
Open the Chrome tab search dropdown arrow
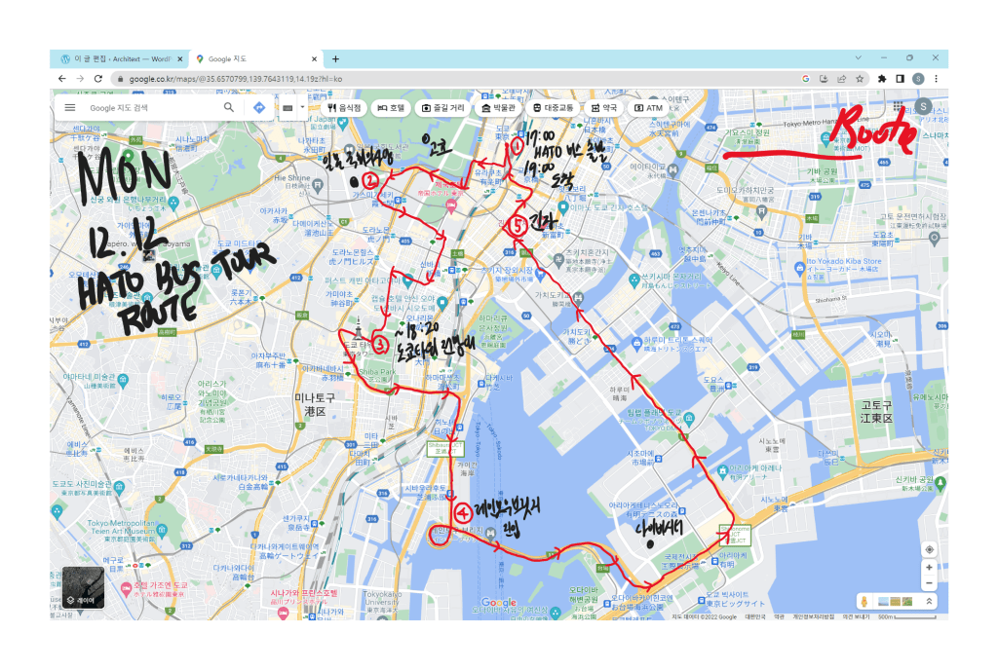pyautogui.click(x=856, y=58)
